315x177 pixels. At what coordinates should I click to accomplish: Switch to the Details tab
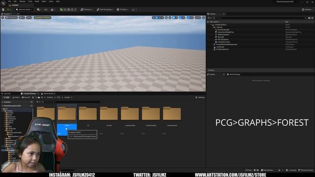212,74
